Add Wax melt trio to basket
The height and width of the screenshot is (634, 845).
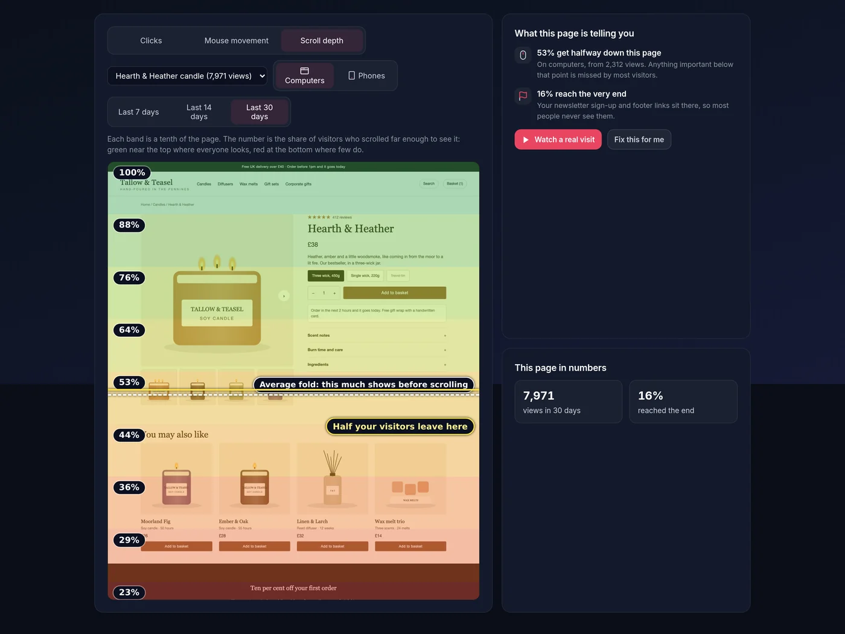pyautogui.click(x=410, y=546)
